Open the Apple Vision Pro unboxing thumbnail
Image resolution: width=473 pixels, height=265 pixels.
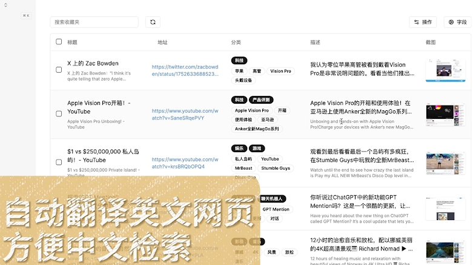click(x=446, y=115)
